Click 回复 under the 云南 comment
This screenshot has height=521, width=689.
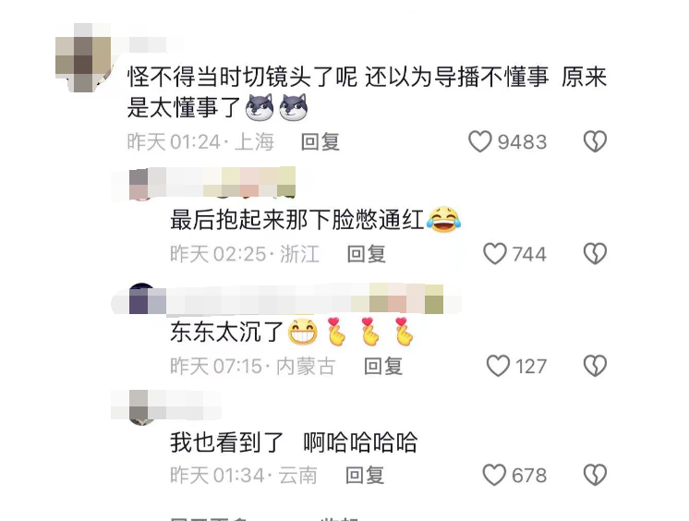(365, 476)
